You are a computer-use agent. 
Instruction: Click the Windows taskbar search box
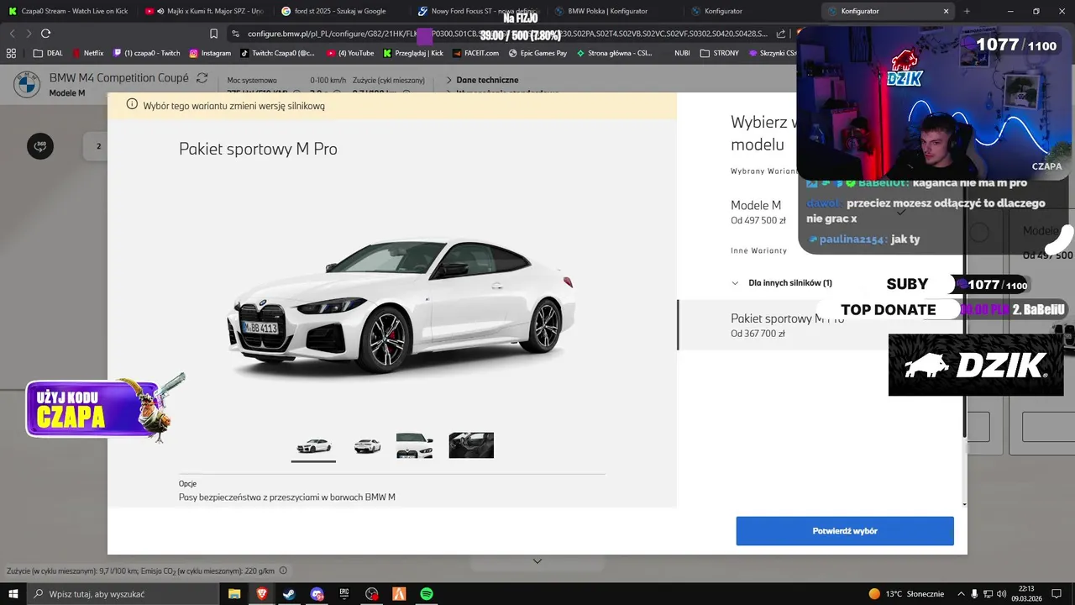point(124,594)
